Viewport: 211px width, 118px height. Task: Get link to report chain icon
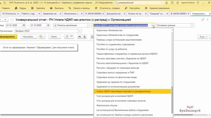click(x=203, y=20)
